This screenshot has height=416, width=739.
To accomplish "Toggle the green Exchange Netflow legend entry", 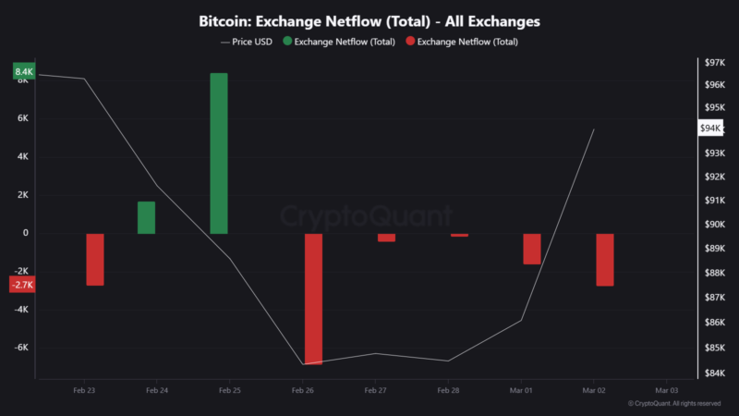I will [339, 42].
